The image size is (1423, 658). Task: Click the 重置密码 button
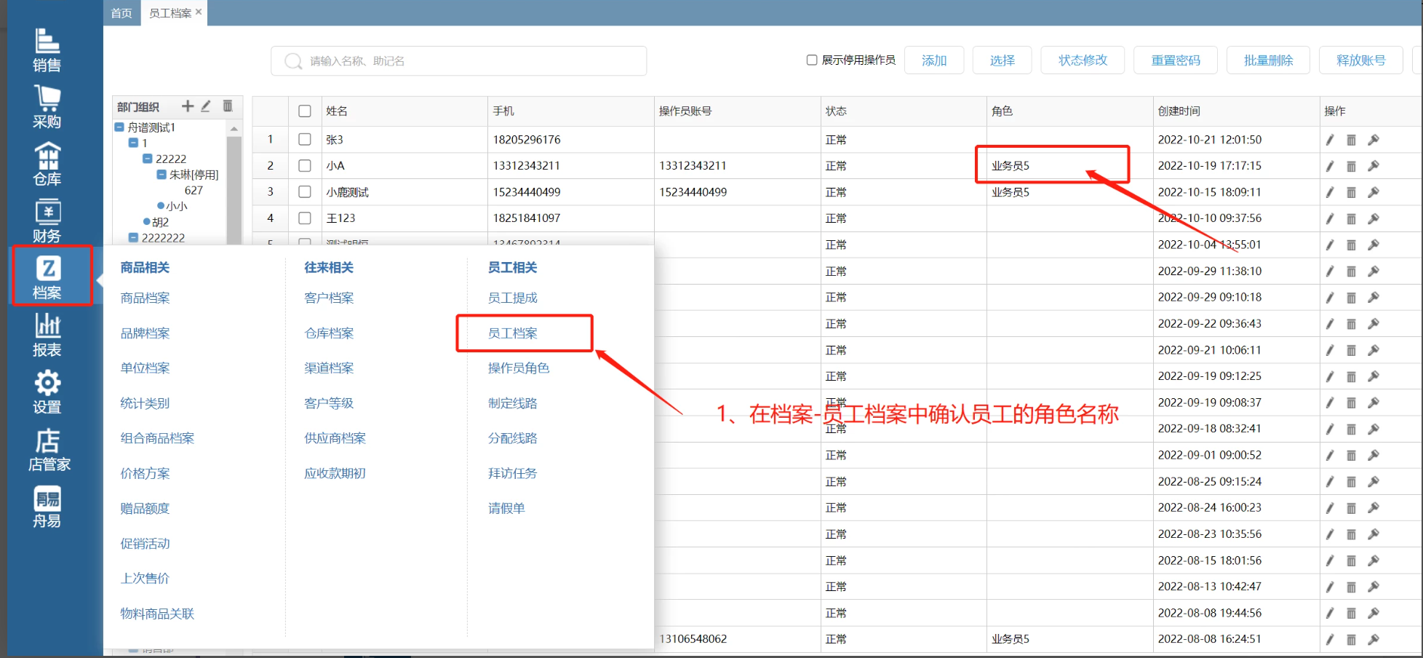pyautogui.click(x=1175, y=60)
